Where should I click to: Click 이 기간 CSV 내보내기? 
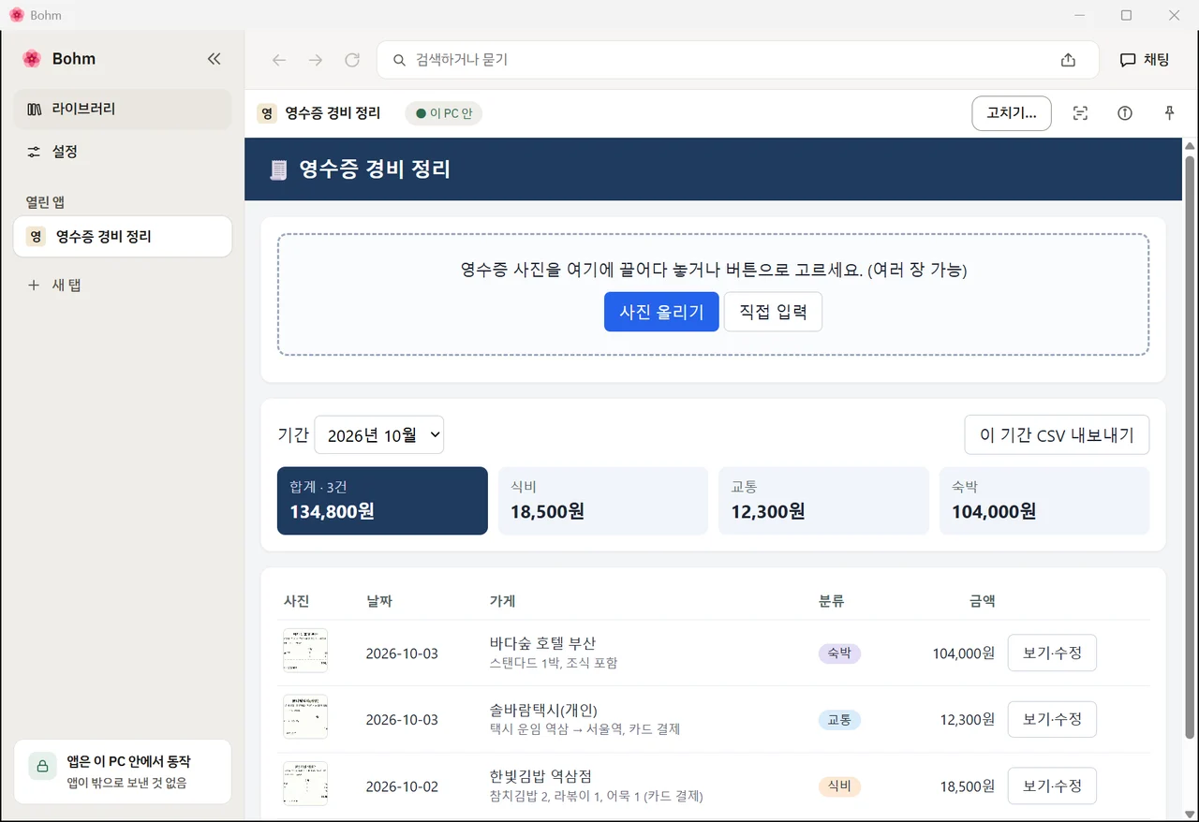pyautogui.click(x=1057, y=435)
